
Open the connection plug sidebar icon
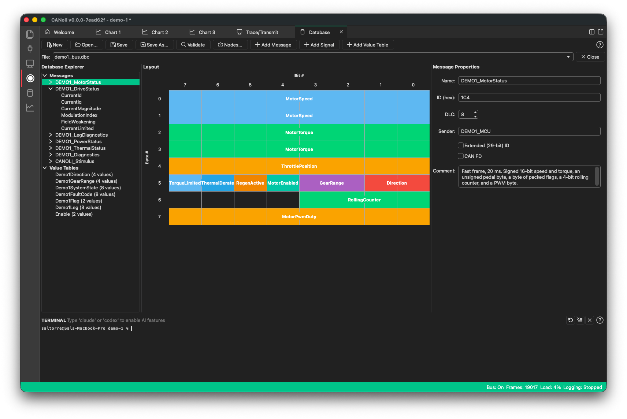[30, 49]
